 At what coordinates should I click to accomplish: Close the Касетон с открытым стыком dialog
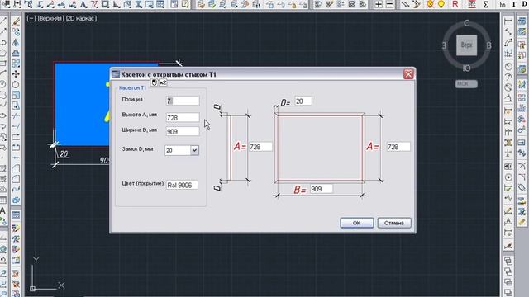(x=408, y=74)
